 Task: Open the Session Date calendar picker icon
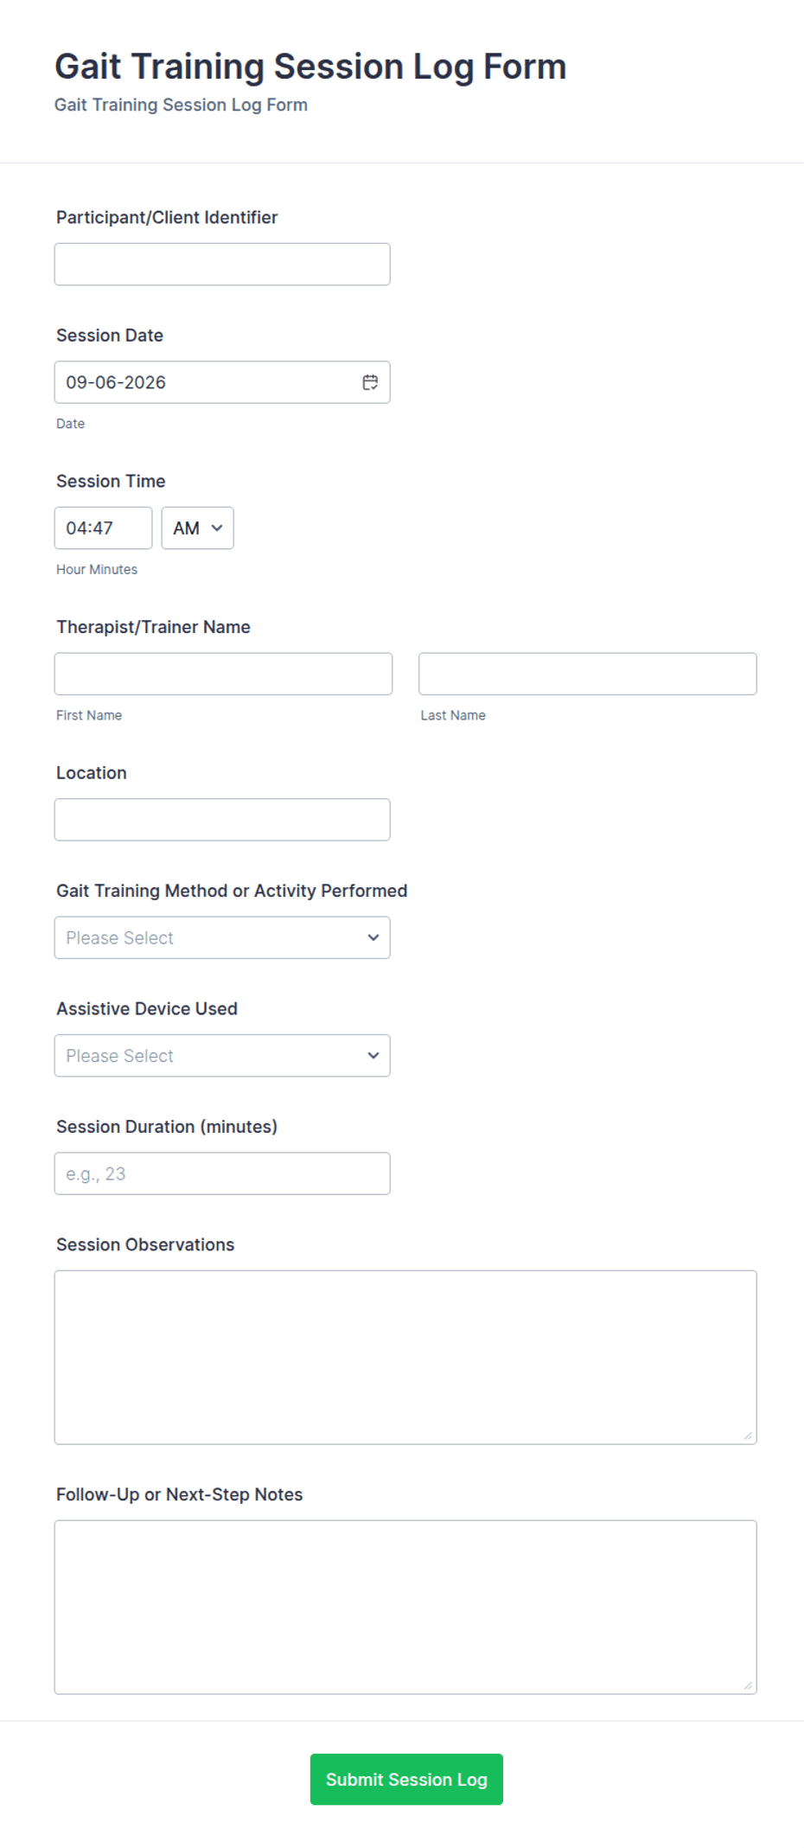pos(370,382)
